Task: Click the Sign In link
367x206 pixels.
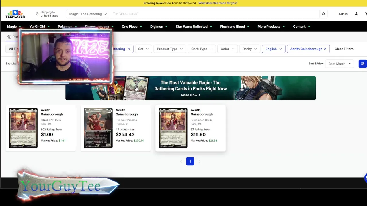Action: [343, 14]
